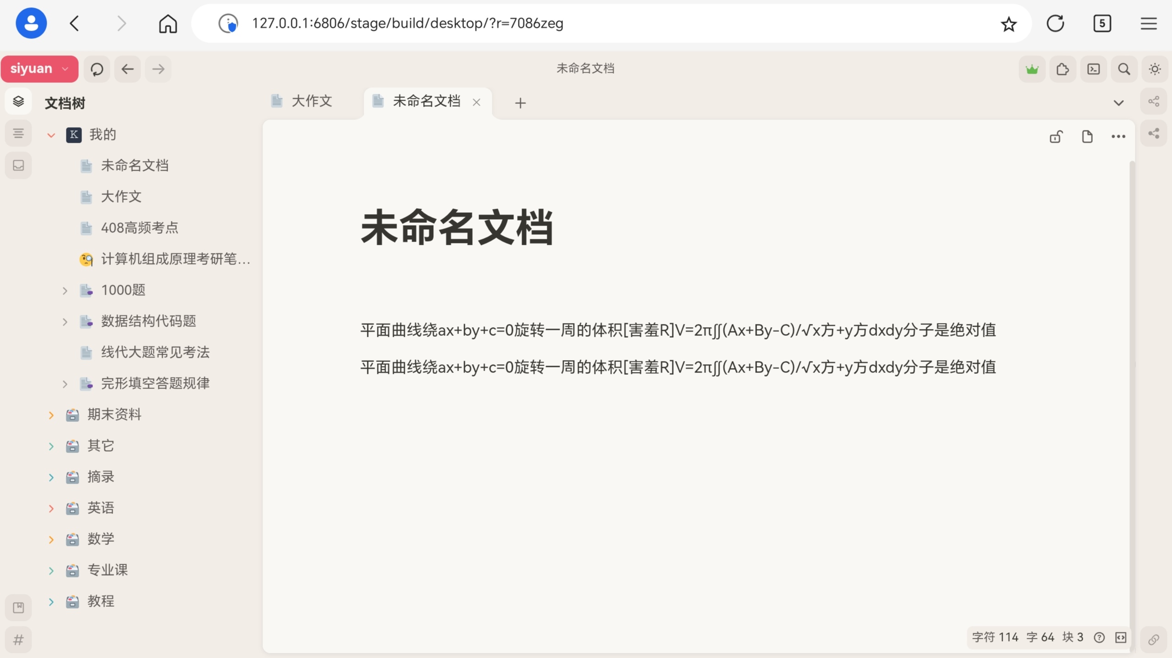Open the appearance mode settings
The width and height of the screenshot is (1172, 658).
tap(1154, 69)
